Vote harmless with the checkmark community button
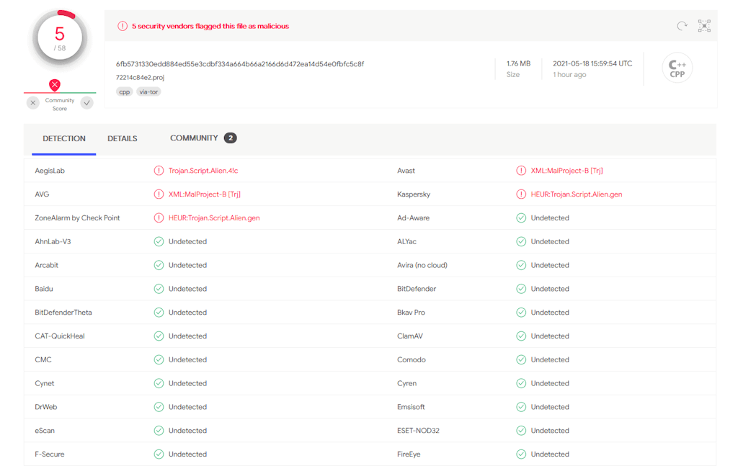The image size is (738, 466). pos(87,102)
